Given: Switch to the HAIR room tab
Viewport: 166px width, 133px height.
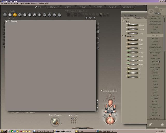Looking at the screenshot, I should click(x=82, y=7).
